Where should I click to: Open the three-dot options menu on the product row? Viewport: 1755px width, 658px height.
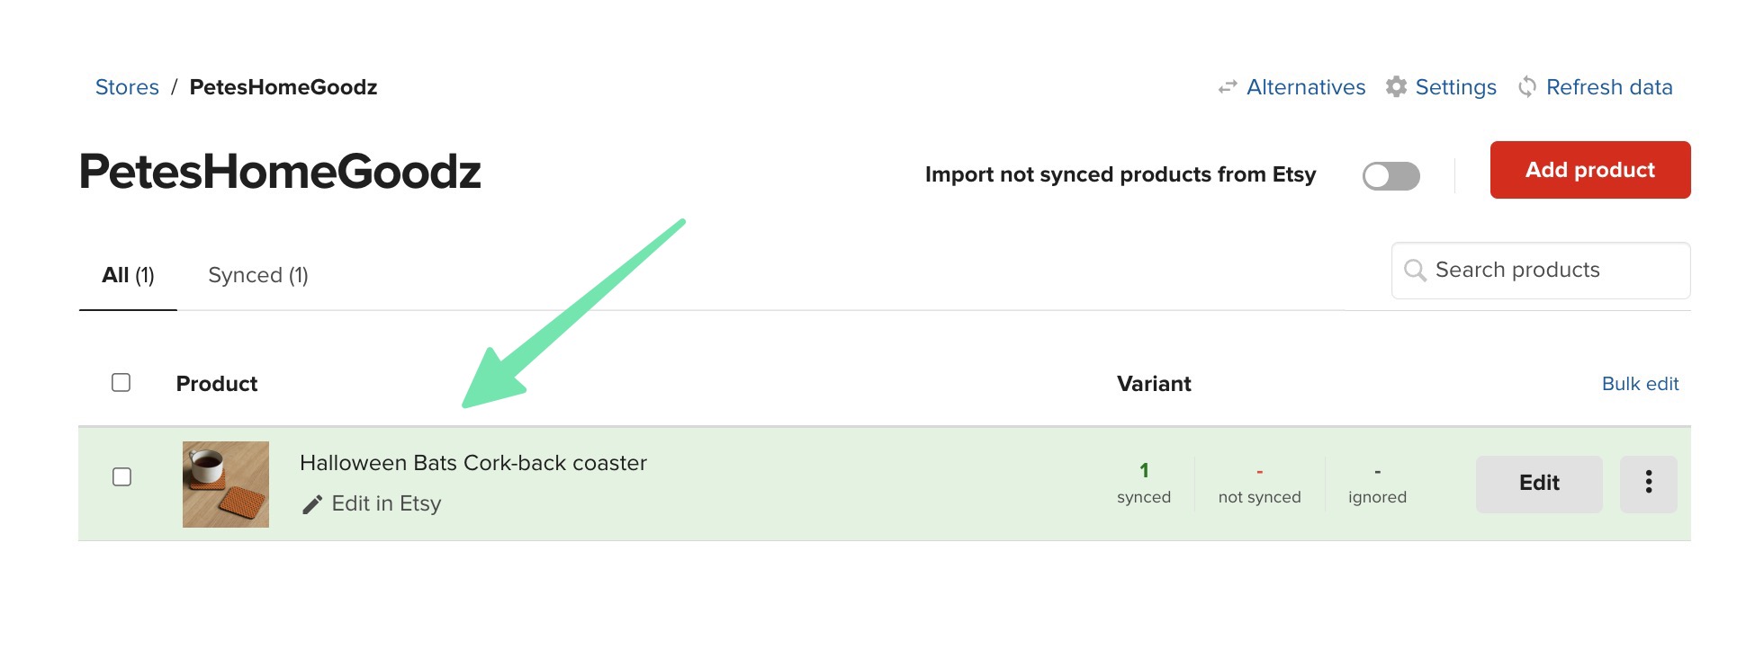point(1649,483)
